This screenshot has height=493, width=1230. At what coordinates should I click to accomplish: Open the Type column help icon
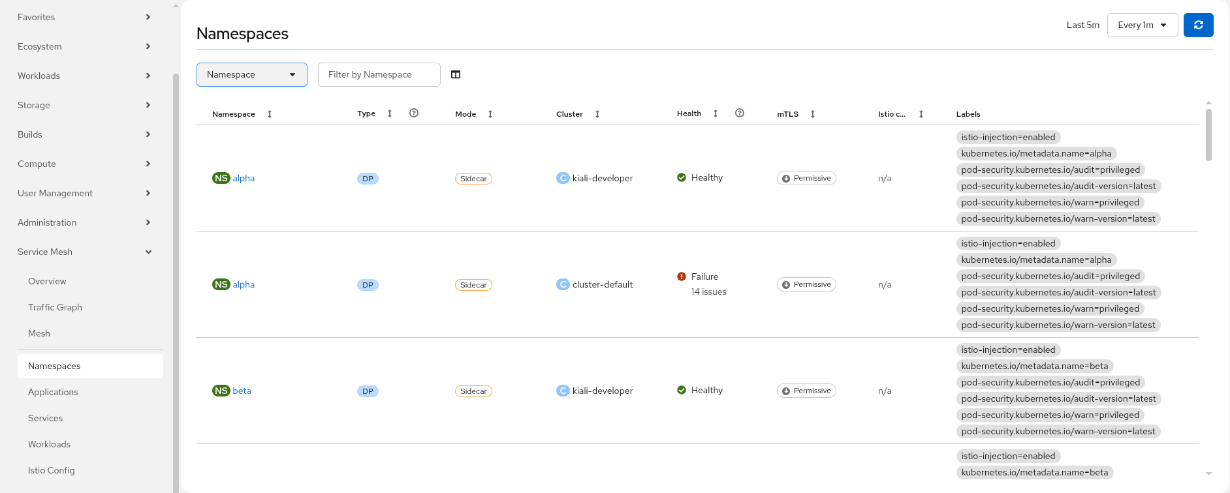[x=414, y=113]
